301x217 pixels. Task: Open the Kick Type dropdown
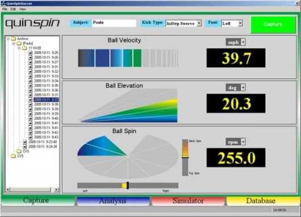[x=199, y=23]
